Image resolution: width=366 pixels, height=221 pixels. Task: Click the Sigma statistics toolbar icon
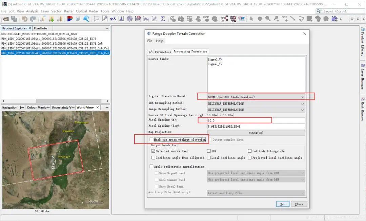click(163, 19)
